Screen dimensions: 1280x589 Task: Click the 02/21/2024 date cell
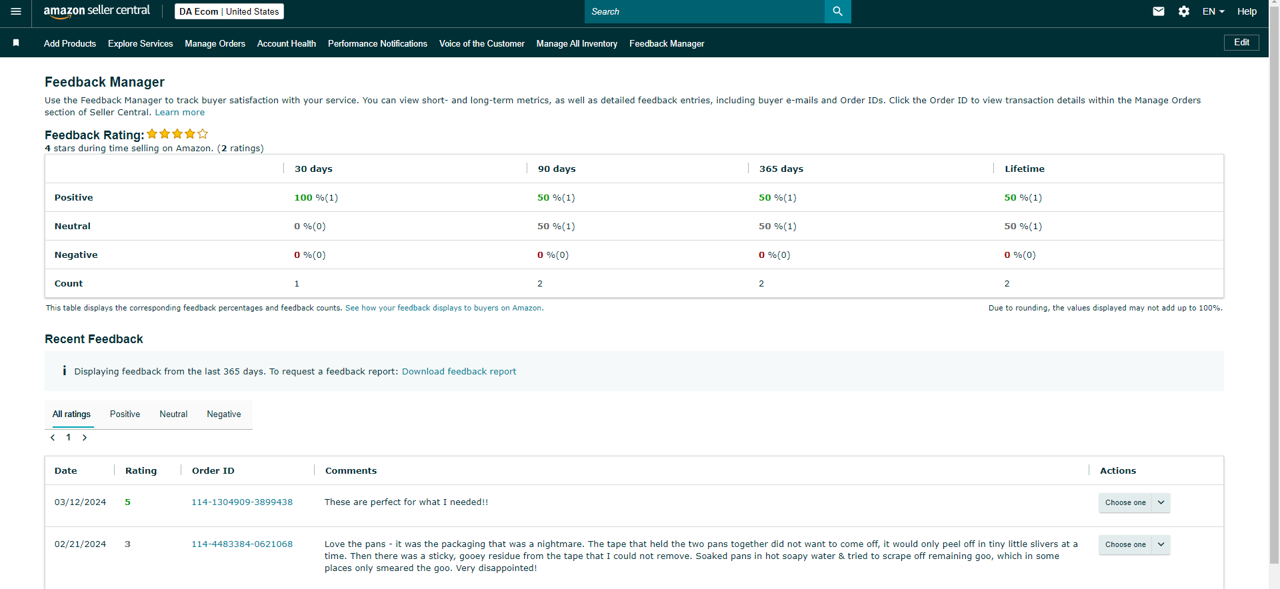80,544
